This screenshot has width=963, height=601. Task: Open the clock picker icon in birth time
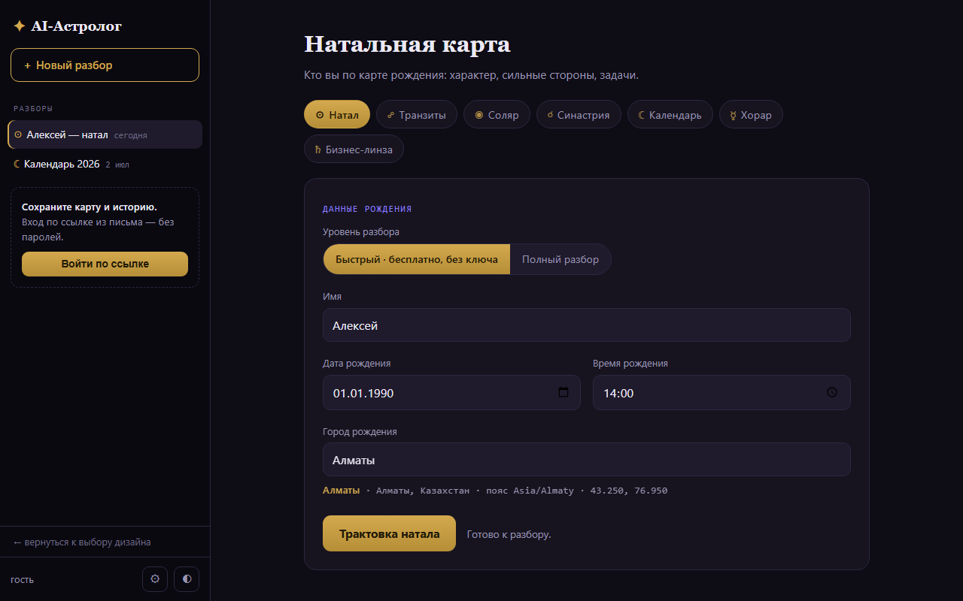pos(832,392)
